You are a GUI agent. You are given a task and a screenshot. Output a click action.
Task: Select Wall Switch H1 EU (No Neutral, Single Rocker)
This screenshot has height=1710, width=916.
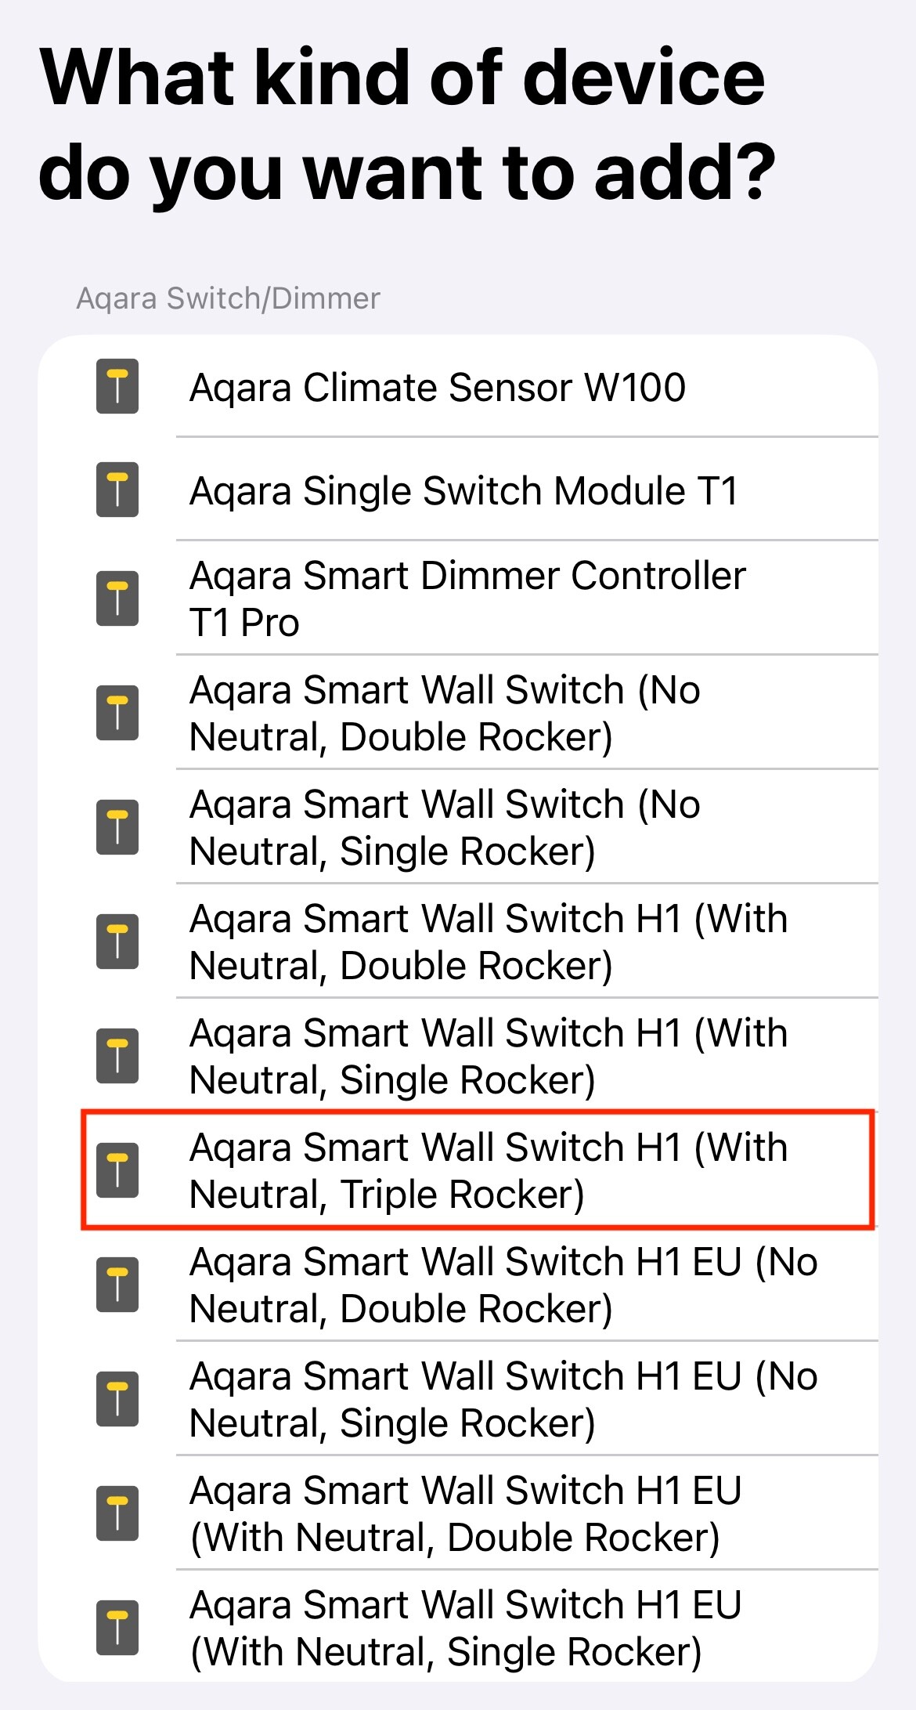458,1399
